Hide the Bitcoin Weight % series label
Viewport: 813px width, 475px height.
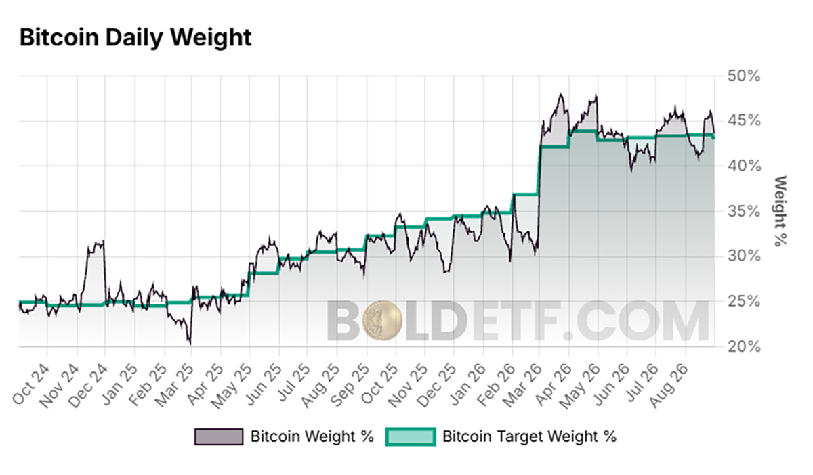point(312,436)
